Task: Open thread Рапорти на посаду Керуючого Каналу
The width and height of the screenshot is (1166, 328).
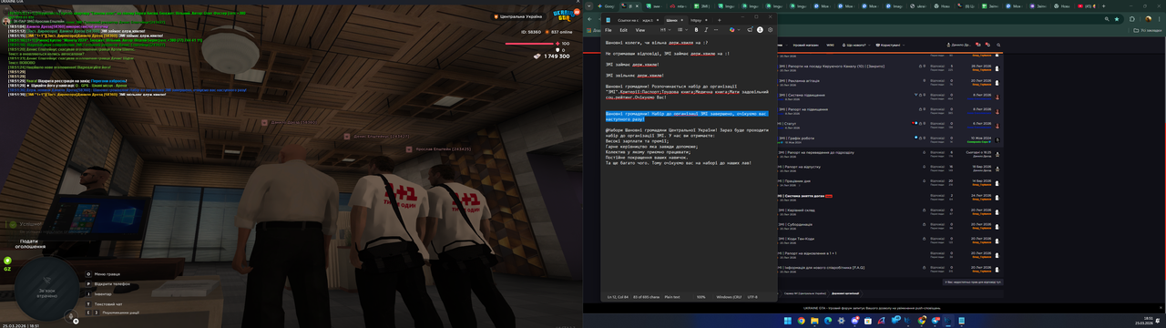Action: click(831, 67)
